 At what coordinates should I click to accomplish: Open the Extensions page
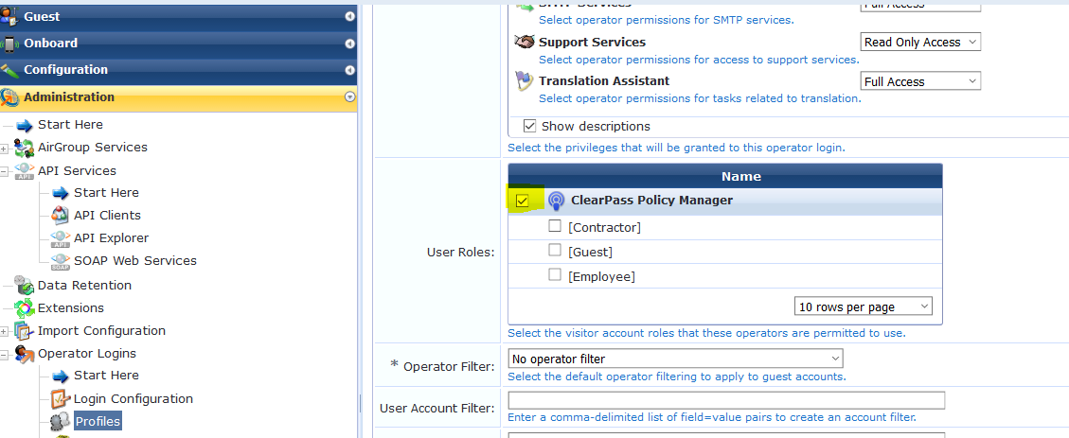point(71,307)
